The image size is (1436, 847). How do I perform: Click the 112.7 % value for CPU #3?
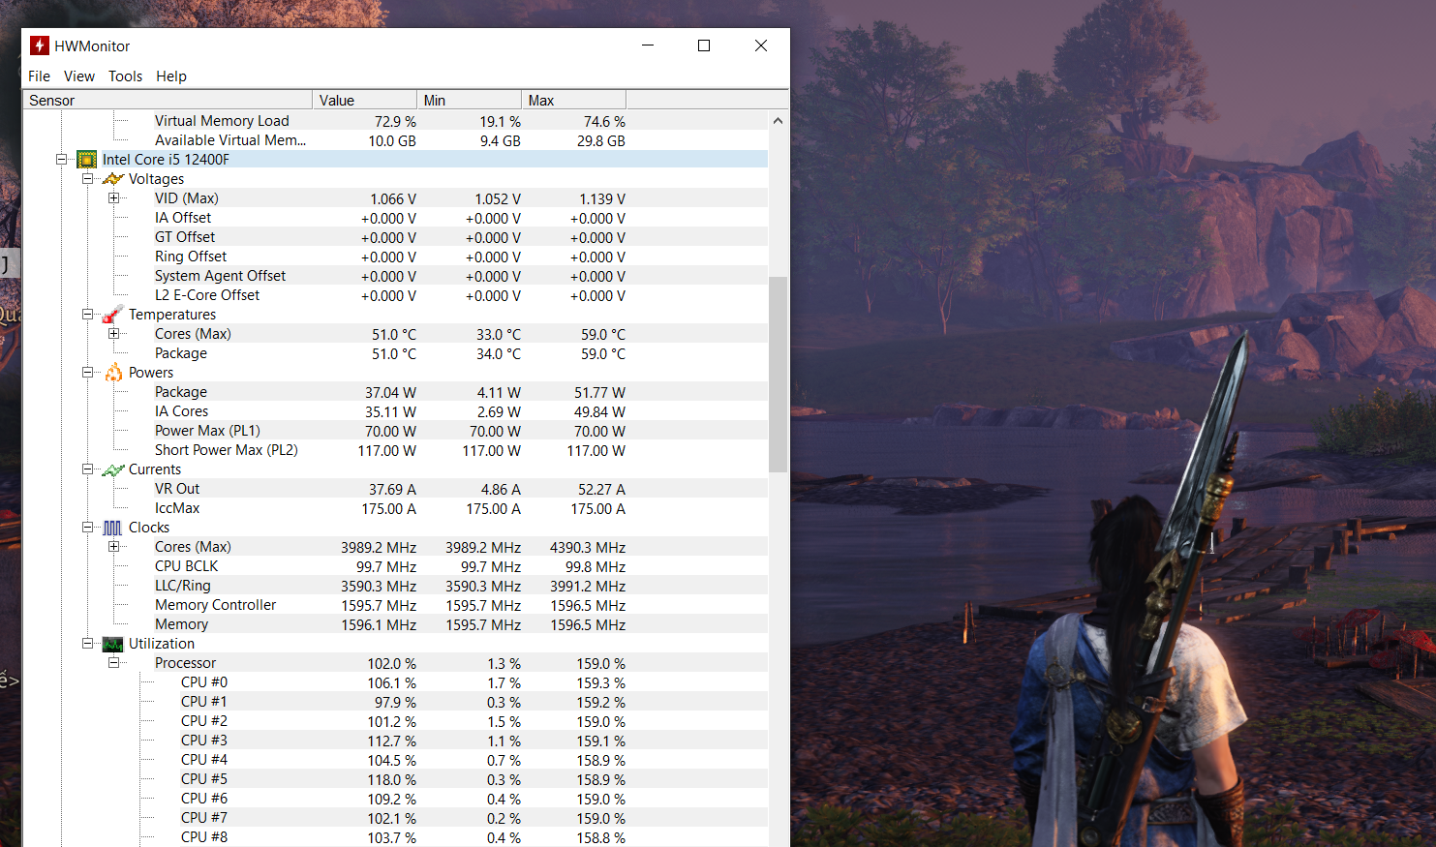pyautogui.click(x=391, y=741)
